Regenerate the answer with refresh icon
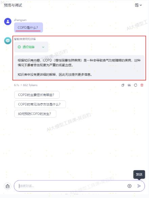 tap(135, 85)
